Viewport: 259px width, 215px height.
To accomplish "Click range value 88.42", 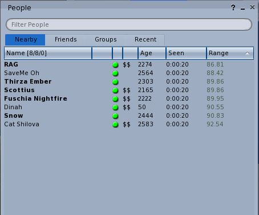I will (215, 73).
